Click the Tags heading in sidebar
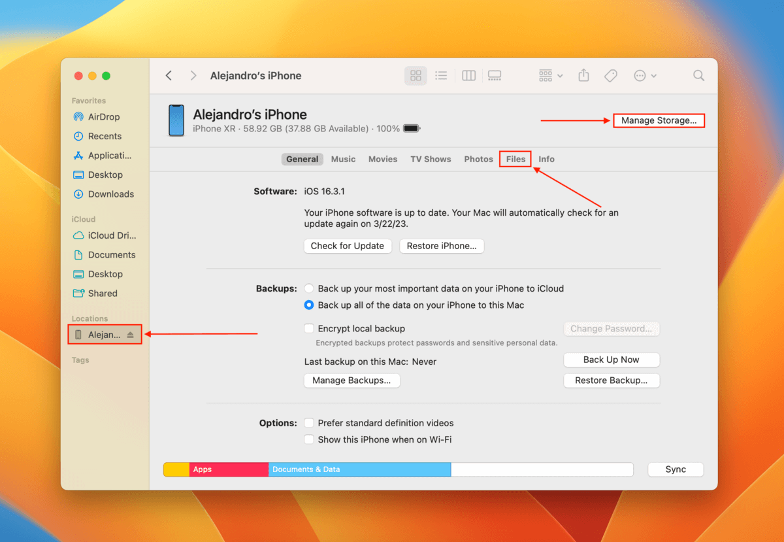Viewport: 784px width, 542px height. pyautogui.click(x=80, y=360)
